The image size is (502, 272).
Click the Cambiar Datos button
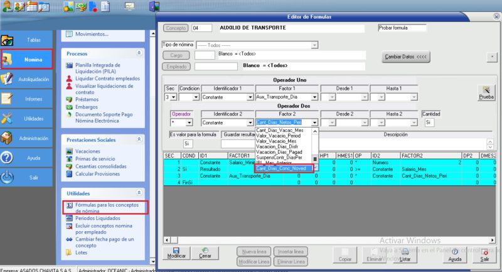(x=405, y=57)
